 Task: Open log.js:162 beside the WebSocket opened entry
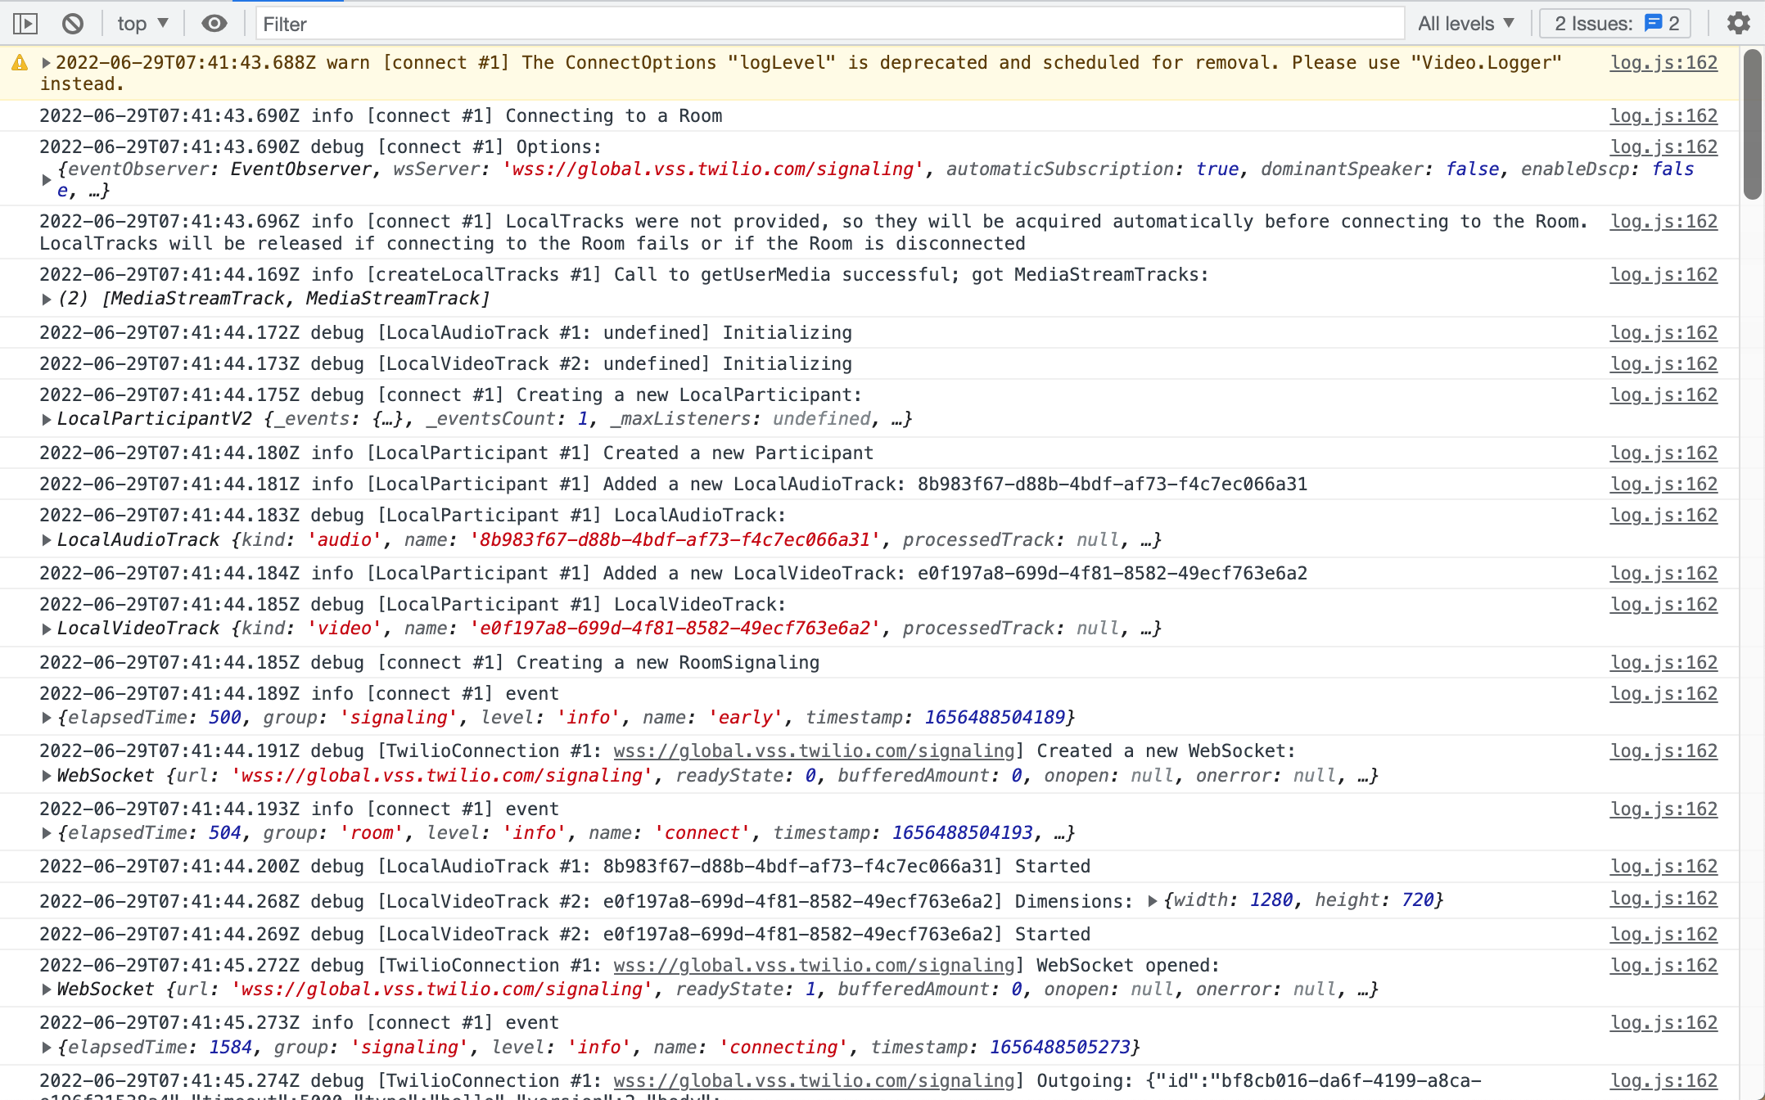click(1663, 965)
